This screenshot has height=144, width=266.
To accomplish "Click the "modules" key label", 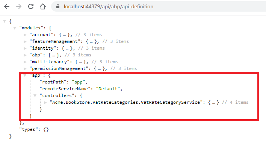I will click(x=31, y=28).
